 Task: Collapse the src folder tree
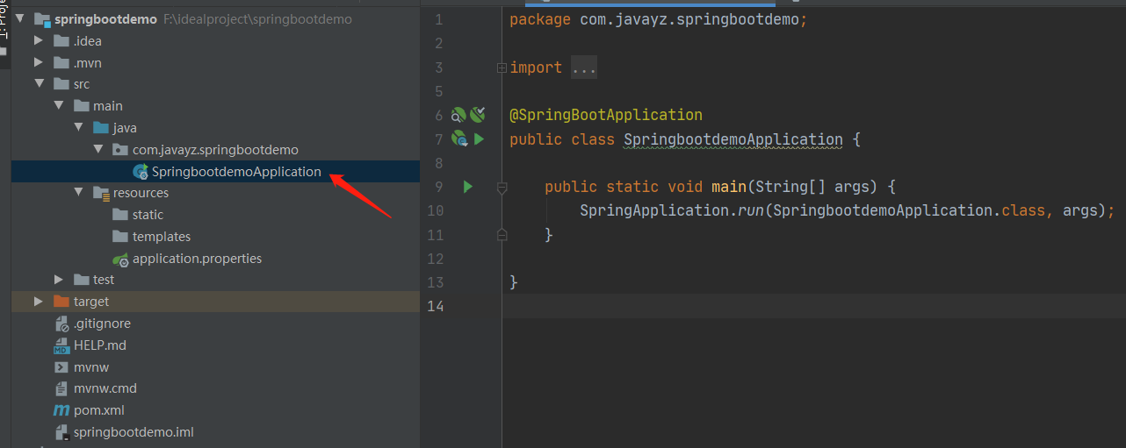tap(38, 84)
